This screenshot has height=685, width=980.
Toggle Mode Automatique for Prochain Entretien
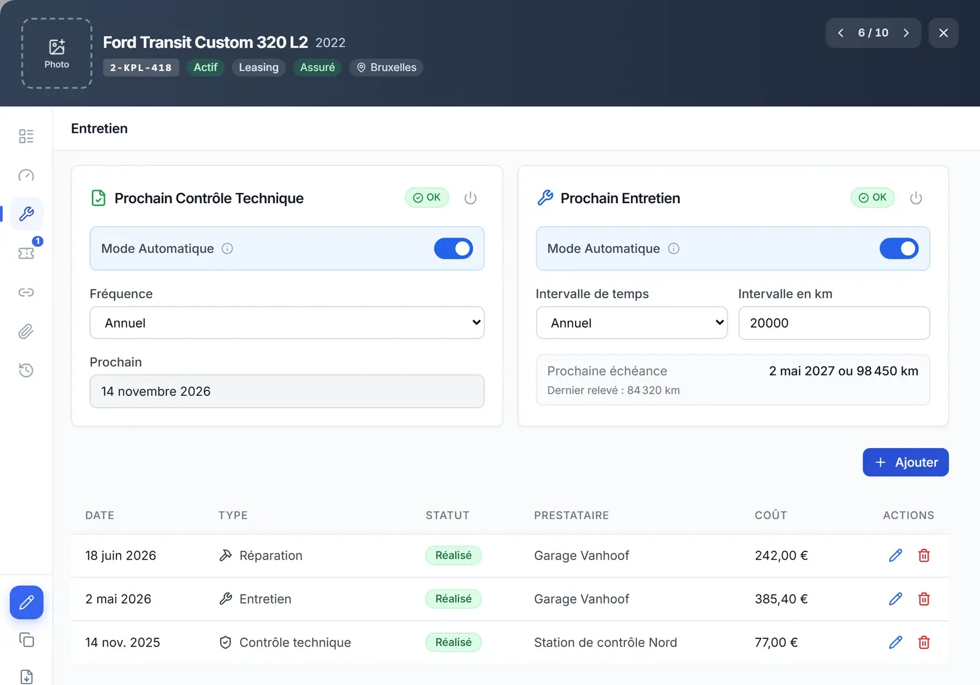(899, 249)
